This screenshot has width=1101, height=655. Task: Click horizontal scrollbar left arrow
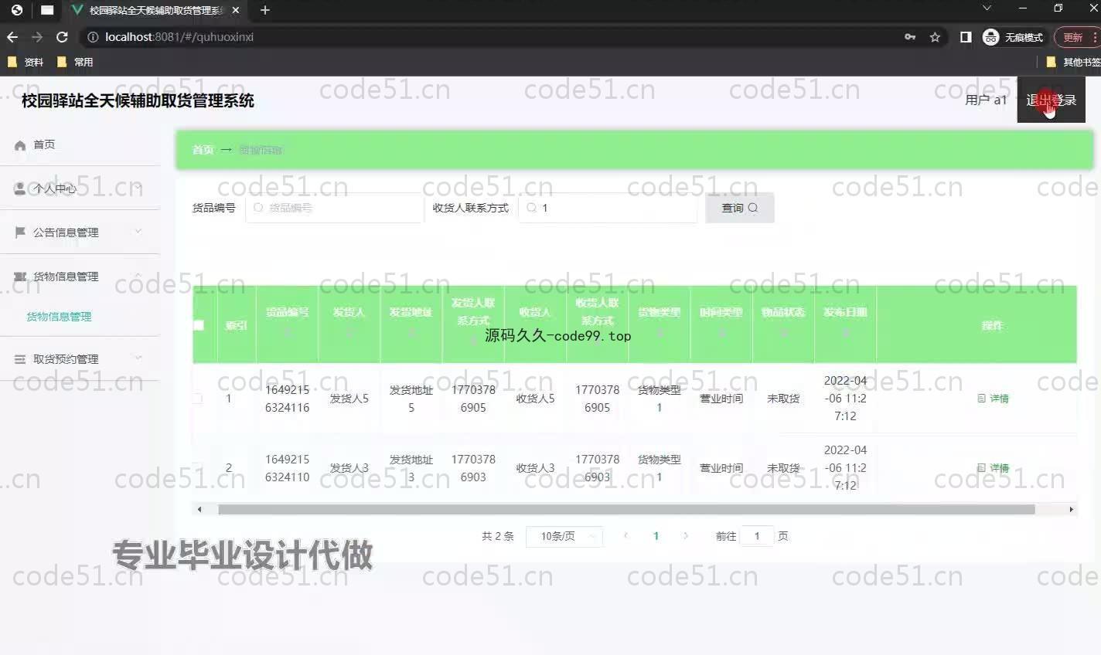tap(199, 510)
